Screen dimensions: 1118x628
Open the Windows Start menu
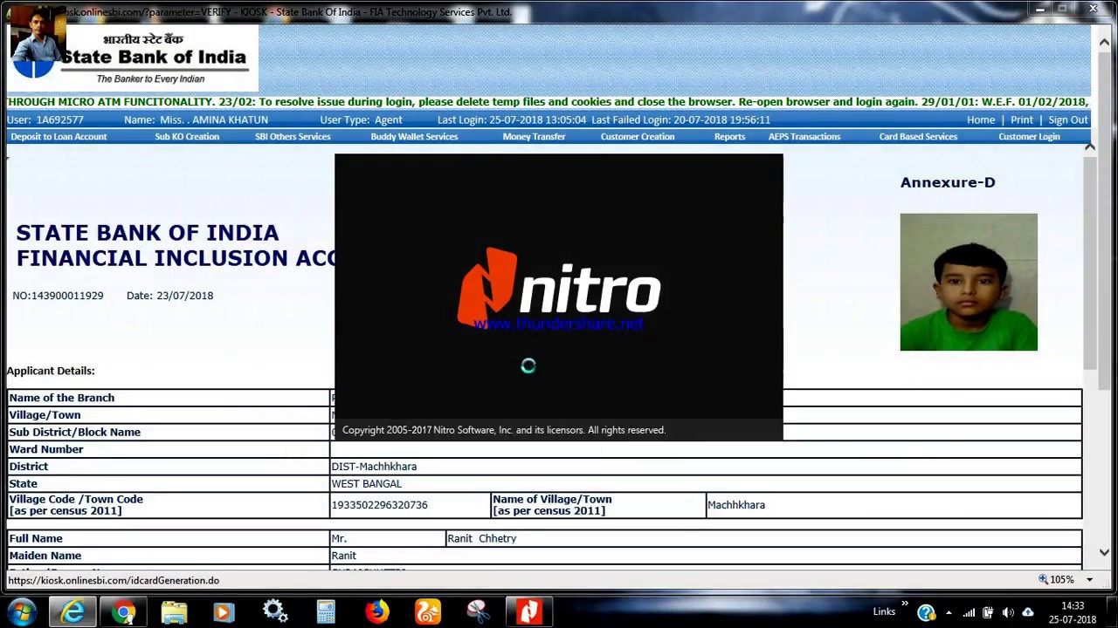[21, 612]
